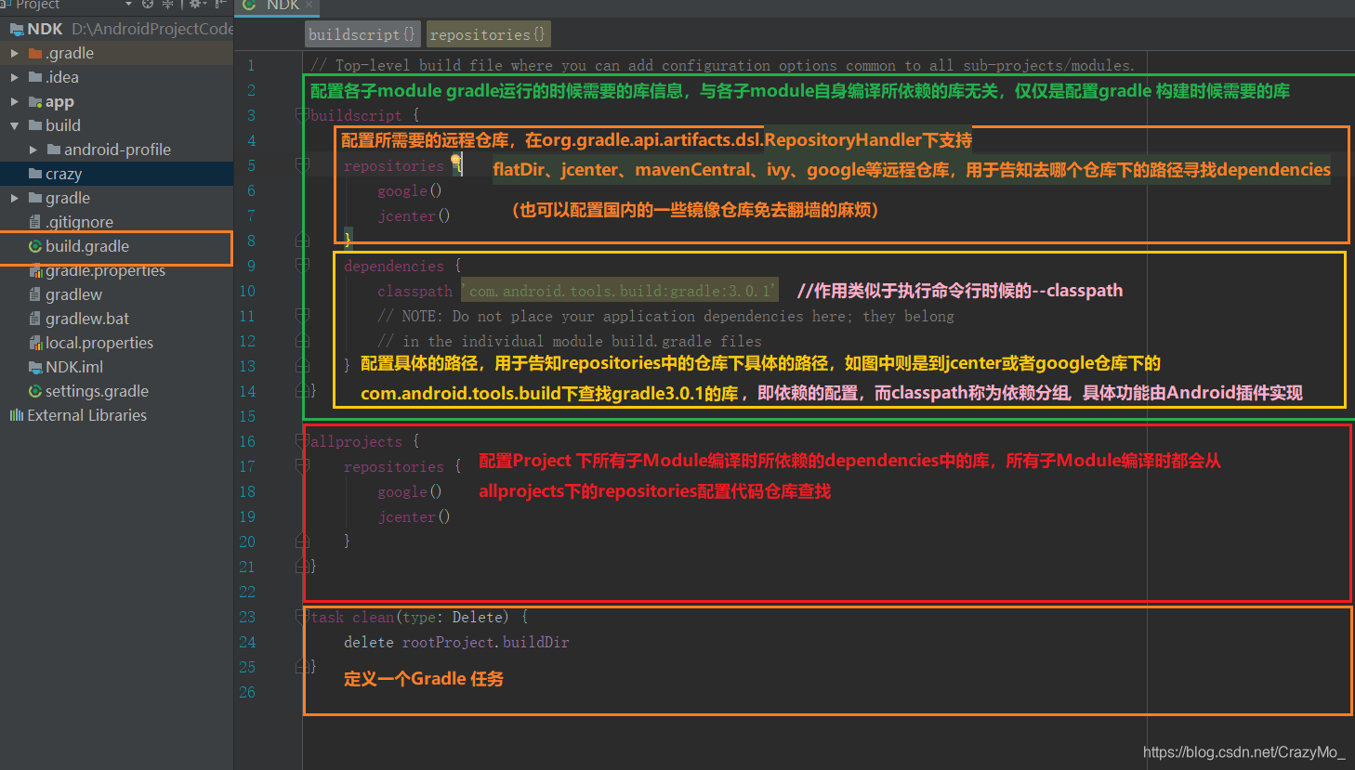This screenshot has height=770, width=1355.
Task: Click the Hide Project panel icon
Action: click(220, 4)
